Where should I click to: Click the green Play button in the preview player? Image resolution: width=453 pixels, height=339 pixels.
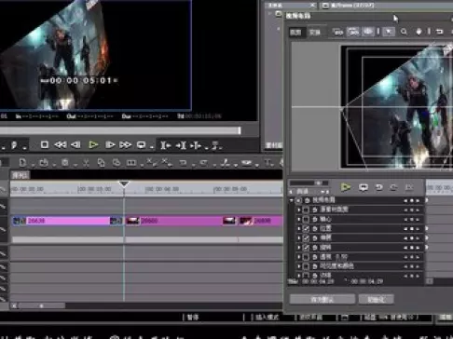pyautogui.click(x=93, y=144)
